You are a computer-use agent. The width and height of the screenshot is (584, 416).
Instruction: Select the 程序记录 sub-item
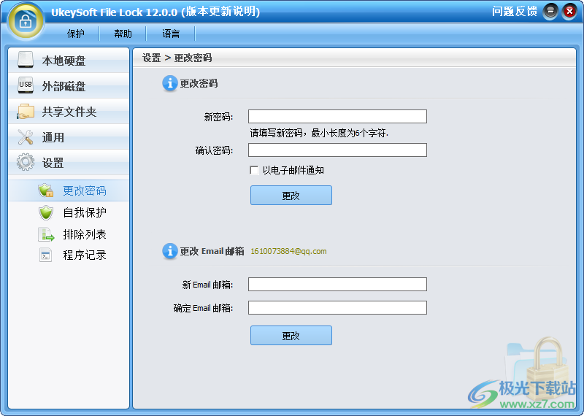(85, 255)
